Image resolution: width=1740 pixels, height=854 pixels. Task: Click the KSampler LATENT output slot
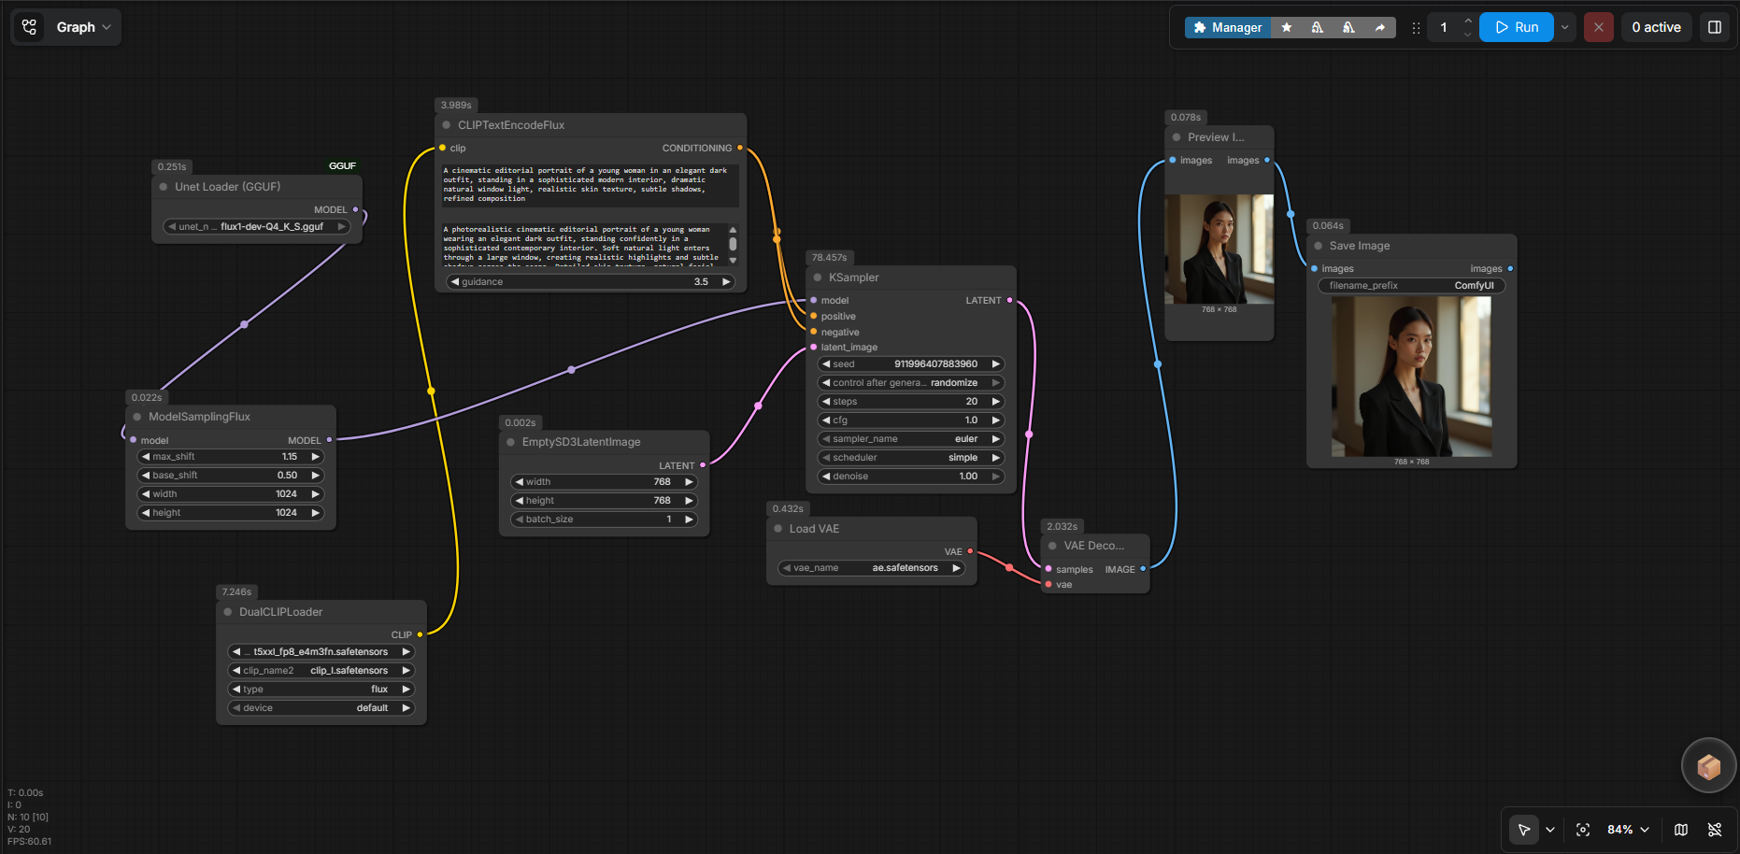[1009, 300]
